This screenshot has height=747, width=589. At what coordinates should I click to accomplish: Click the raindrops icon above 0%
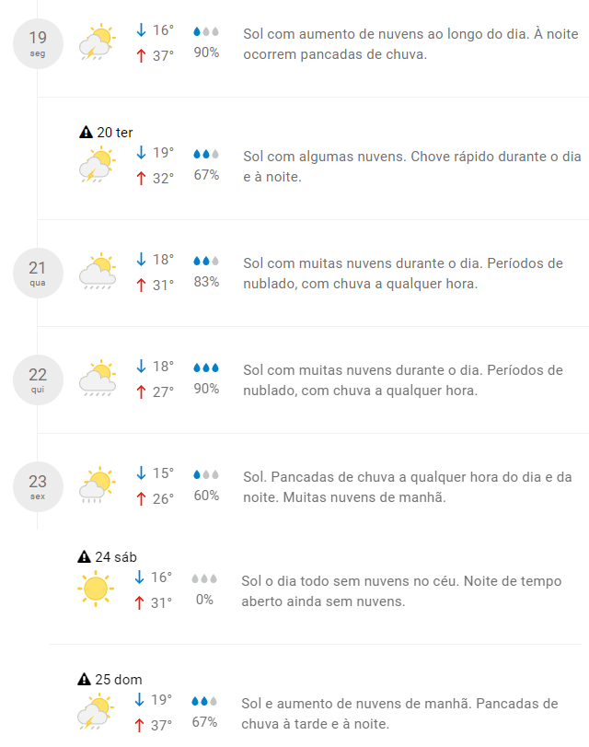click(204, 579)
